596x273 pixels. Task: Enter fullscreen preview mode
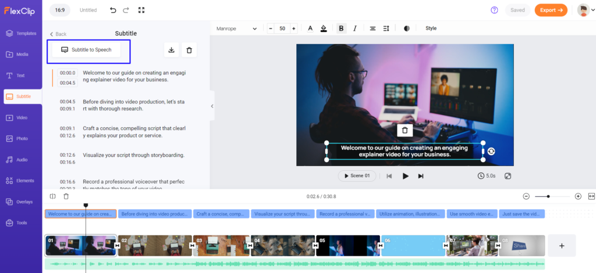508,175
